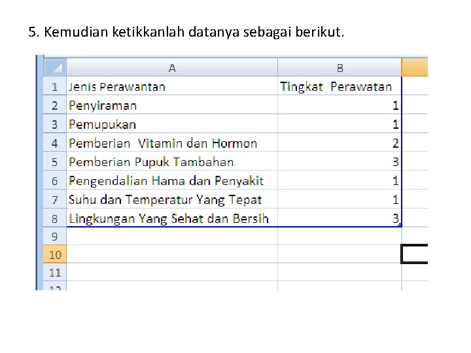Select row 6 header

55,180
